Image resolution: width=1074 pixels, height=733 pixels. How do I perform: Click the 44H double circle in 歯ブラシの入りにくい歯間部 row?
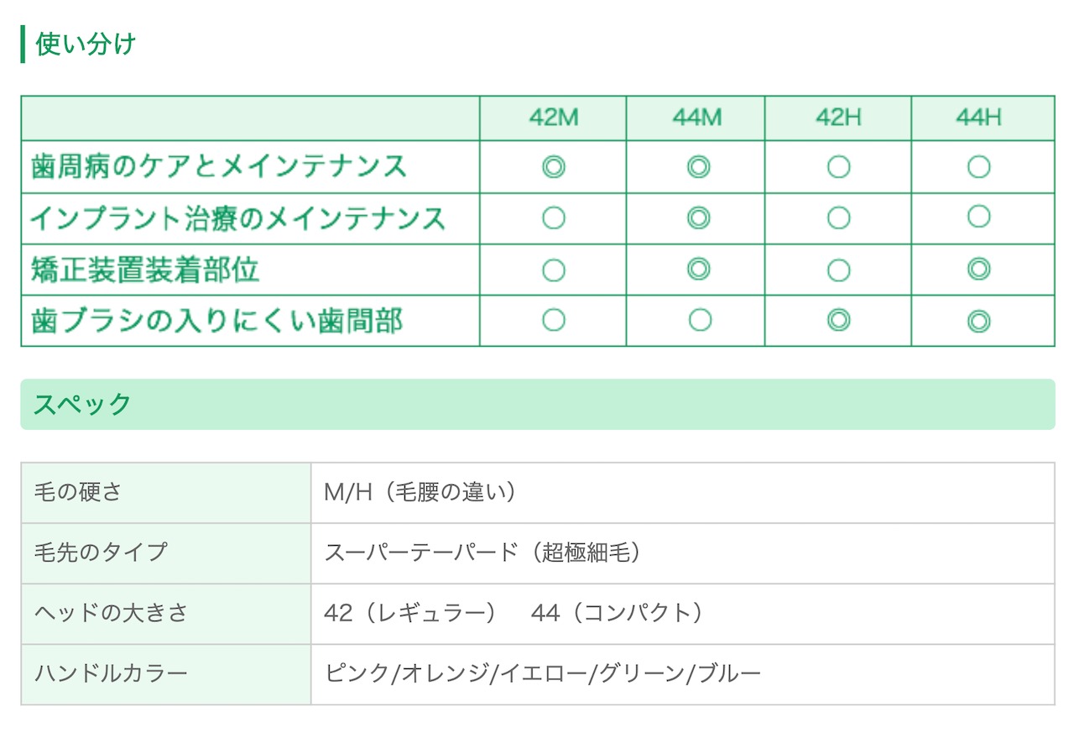[978, 321]
